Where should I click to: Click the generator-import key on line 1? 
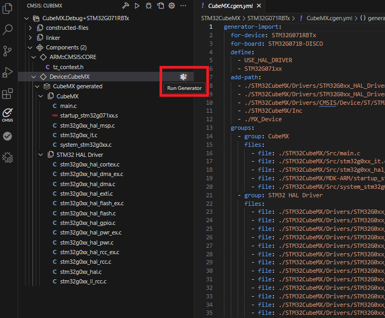point(251,27)
